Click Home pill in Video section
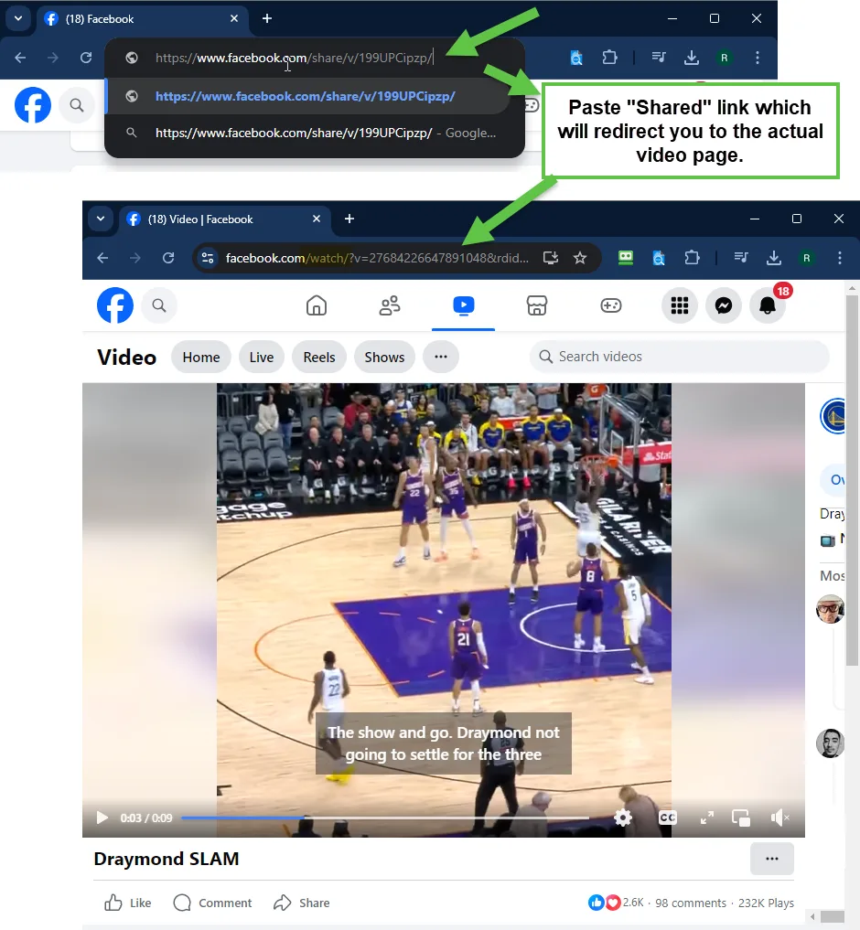Screen dimensions: 860x930 [x=201, y=357]
